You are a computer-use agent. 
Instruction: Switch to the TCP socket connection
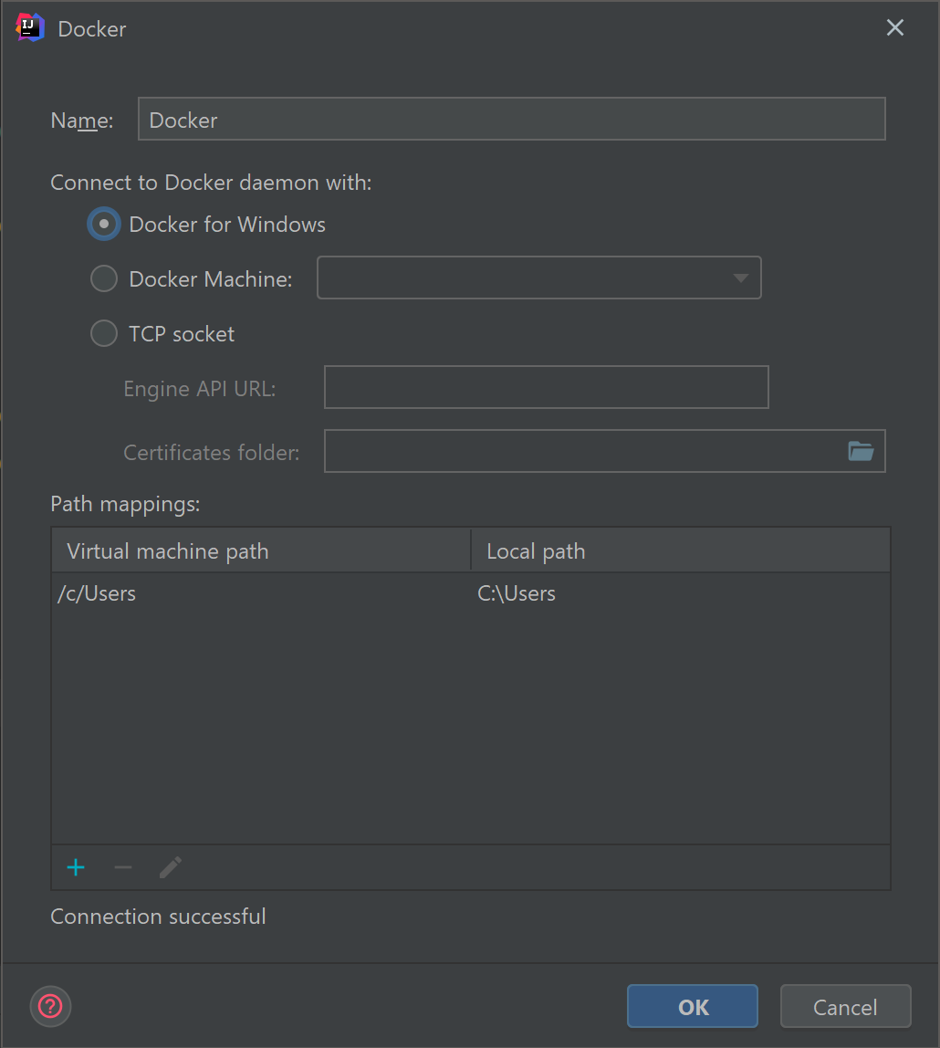(x=104, y=333)
